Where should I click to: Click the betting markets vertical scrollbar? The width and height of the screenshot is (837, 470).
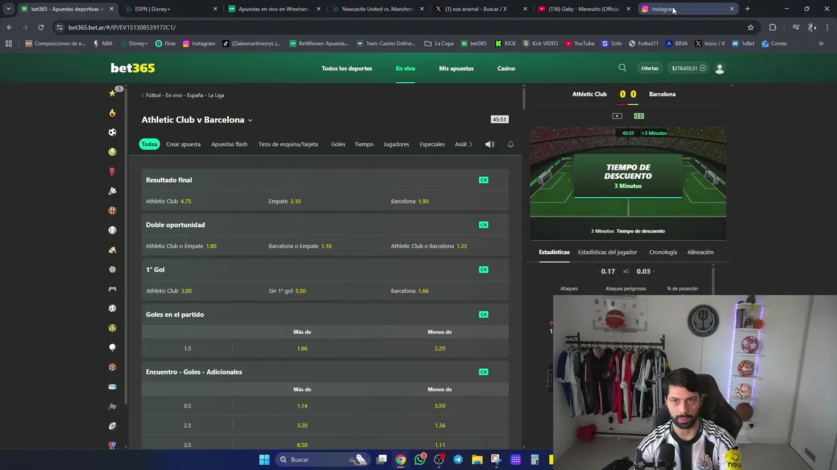coord(523,98)
